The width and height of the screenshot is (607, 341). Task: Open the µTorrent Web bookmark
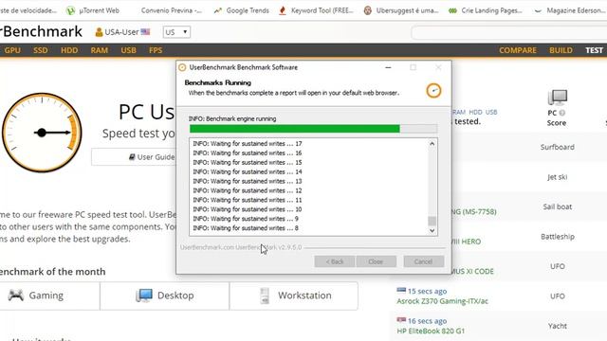92,10
